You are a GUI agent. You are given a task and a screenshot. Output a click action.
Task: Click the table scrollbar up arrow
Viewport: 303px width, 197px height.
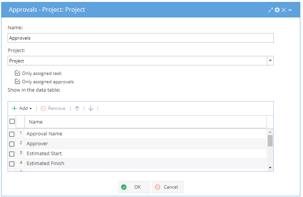point(270,132)
